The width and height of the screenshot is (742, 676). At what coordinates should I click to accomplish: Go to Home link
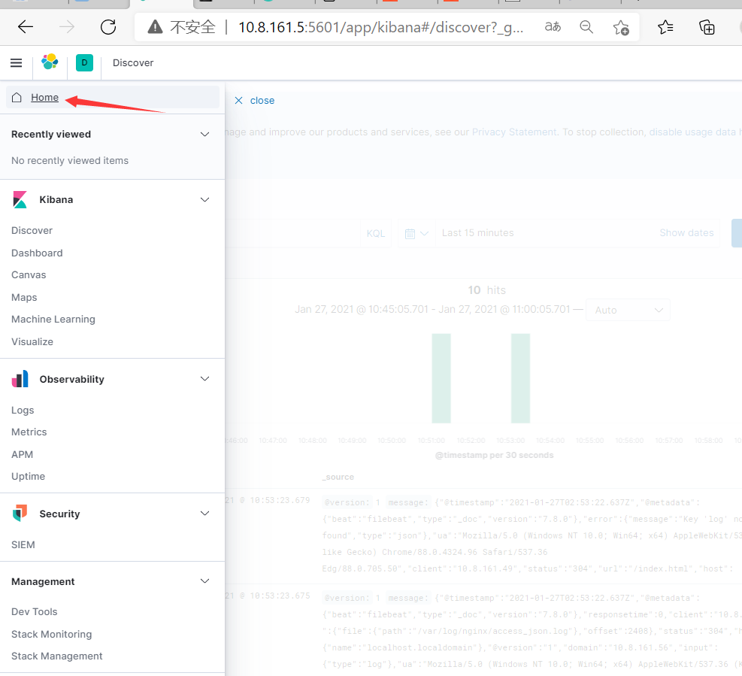45,98
